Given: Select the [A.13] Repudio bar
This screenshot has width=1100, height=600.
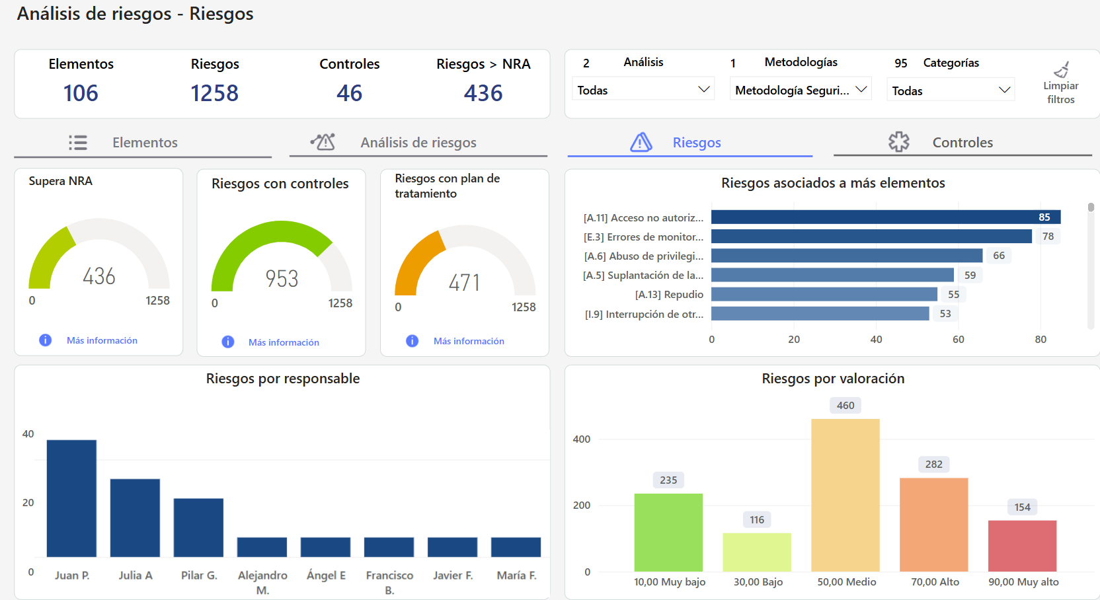Looking at the screenshot, I should (x=824, y=294).
